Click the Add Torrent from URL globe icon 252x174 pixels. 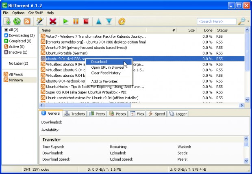(x=17, y=21)
